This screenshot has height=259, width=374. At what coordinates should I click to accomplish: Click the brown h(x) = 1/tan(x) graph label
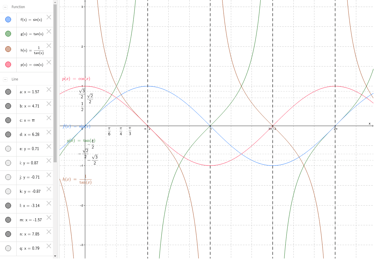pyautogui.click(x=77, y=179)
